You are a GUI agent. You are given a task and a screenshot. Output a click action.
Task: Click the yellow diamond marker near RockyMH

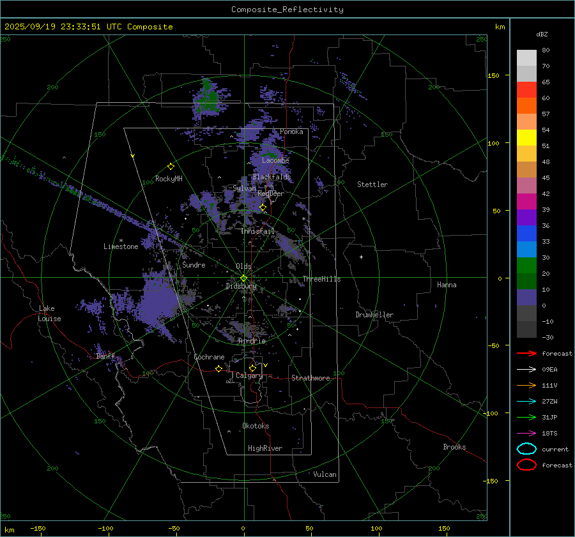click(x=171, y=166)
